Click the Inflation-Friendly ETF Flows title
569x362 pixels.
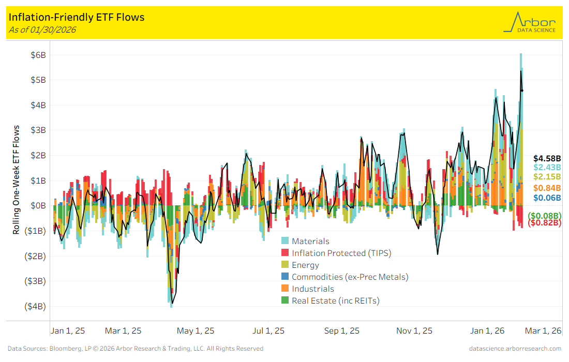[77, 18]
